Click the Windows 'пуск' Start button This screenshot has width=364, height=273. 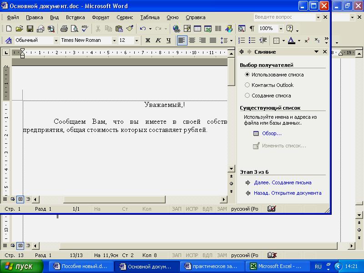click(21, 266)
